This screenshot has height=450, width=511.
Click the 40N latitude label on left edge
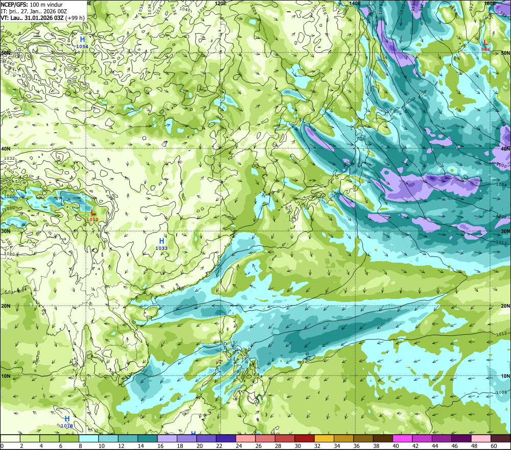click(x=6, y=148)
